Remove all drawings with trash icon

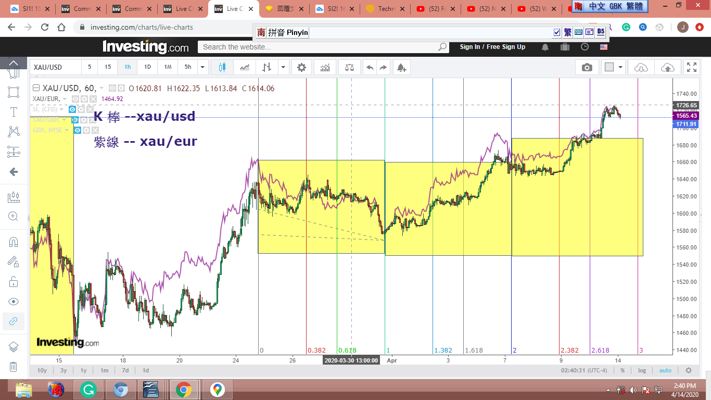click(x=14, y=367)
